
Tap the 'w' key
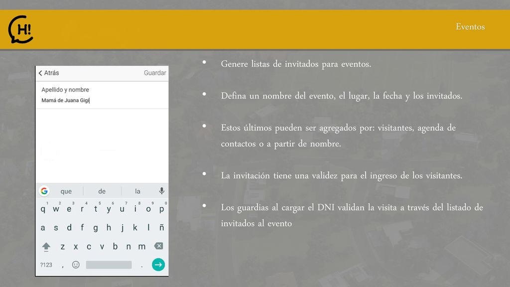56,209
